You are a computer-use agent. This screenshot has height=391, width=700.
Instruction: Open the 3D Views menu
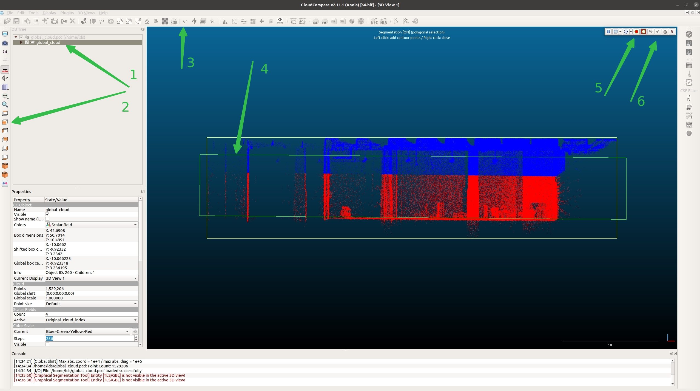86,13
